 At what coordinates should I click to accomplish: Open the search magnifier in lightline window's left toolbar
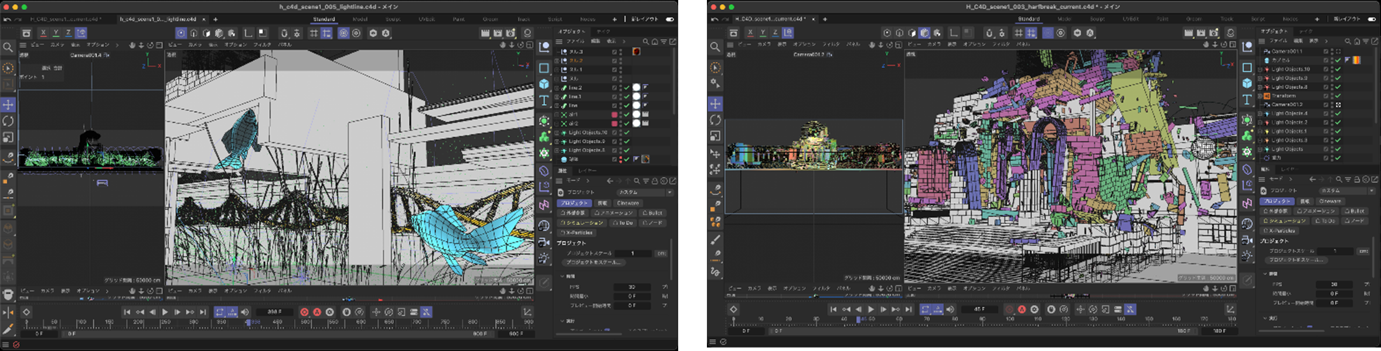click(x=8, y=47)
